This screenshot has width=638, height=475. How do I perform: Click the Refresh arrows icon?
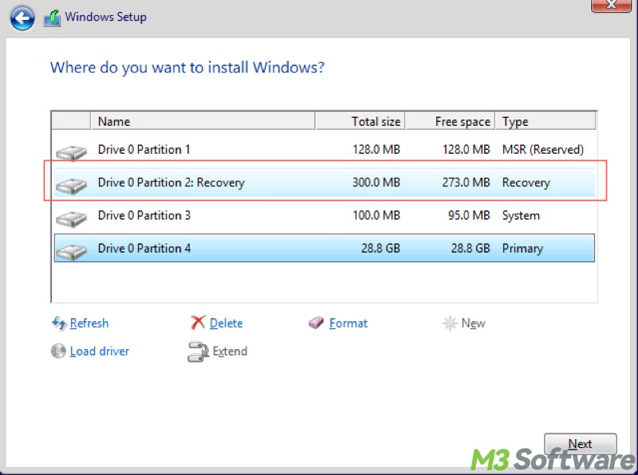tap(58, 324)
